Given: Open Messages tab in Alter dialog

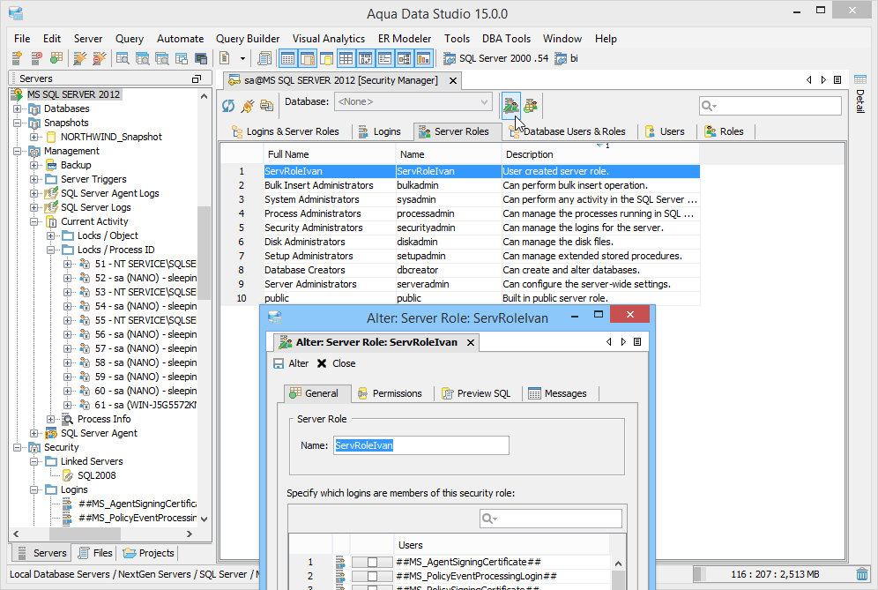Looking at the screenshot, I should click(x=558, y=393).
